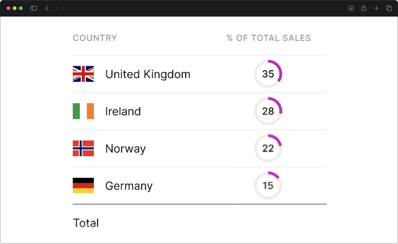Screen dimensions: 398x244
Task: Click the % OF TOTAL SALES header
Action: pos(269,38)
